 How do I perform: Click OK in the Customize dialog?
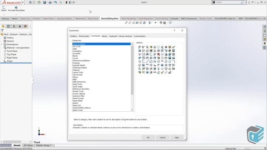pos(148,137)
